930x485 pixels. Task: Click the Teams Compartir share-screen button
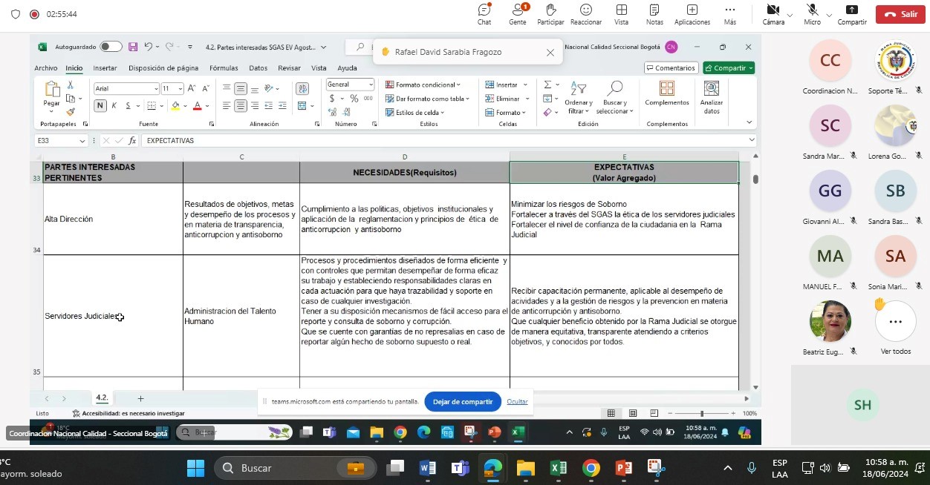(x=852, y=14)
